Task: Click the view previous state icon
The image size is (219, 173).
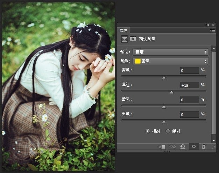Action: [172, 146]
